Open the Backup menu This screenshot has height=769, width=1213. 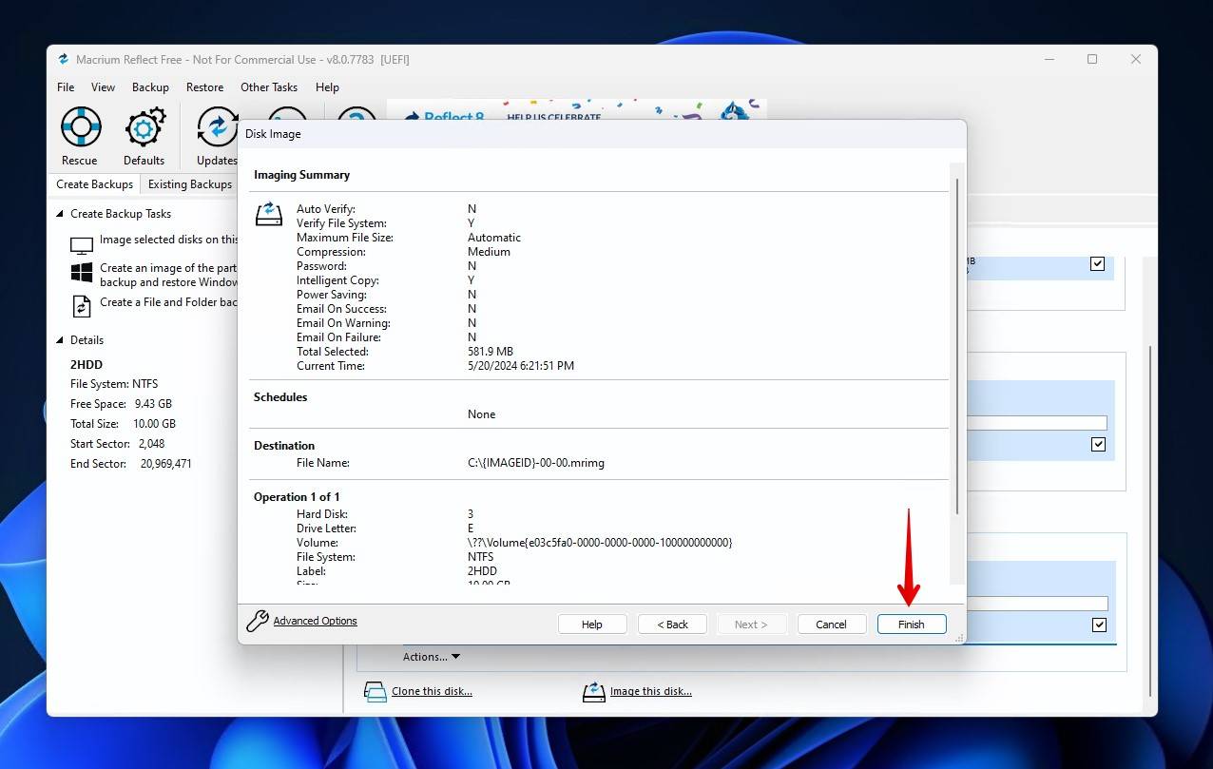tap(150, 87)
